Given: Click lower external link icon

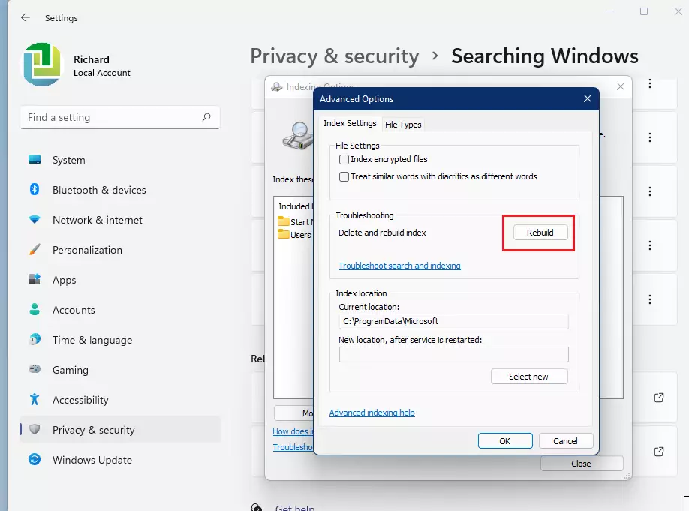Looking at the screenshot, I should [x=659, y=452].
